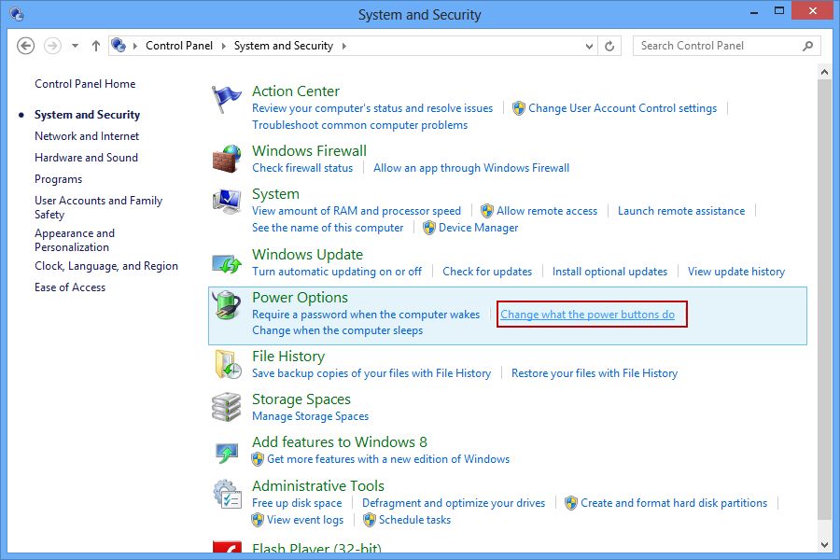This screenshot has width=840, height=560.
Task: Open the Storage Spaces drives icon
Action: [x=227, y=407]
